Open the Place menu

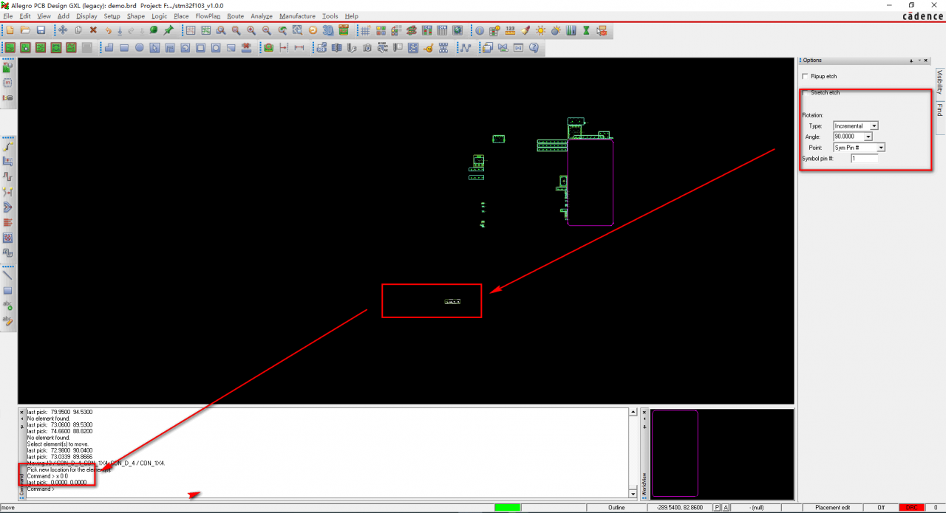pyautogui.click(x=181, y=16)
